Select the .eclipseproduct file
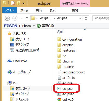Image resolution: width=109 pixels, height=101 pixels. coord(74,72)
